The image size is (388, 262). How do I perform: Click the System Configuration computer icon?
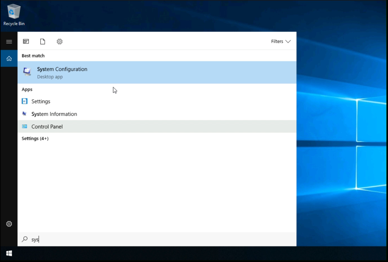(27, 72)
